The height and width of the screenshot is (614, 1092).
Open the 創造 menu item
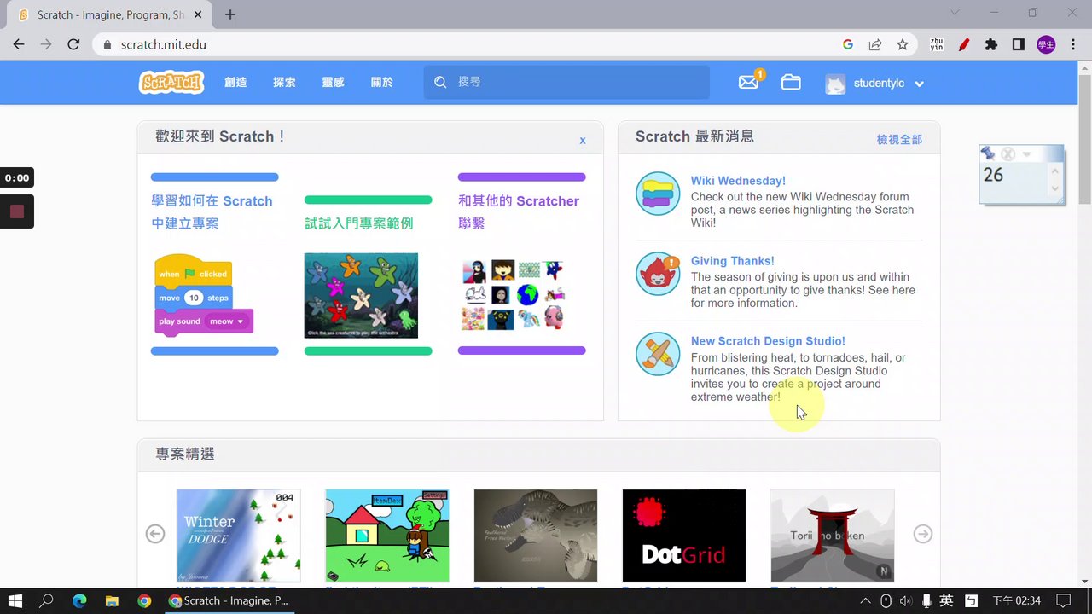click(x=235, y=83)
